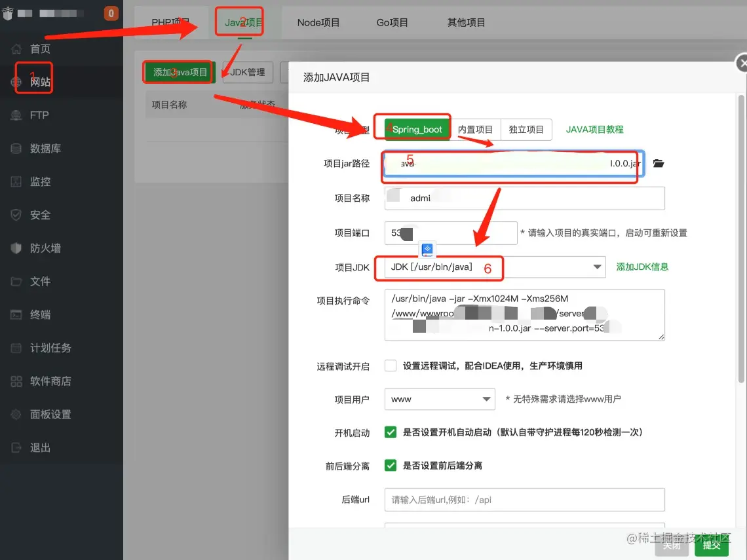This screenshot has width=747, height=560.
Task: Click the panel logo icon in the top-left corner
Action: pyautogui.click(x=8, y=13)
